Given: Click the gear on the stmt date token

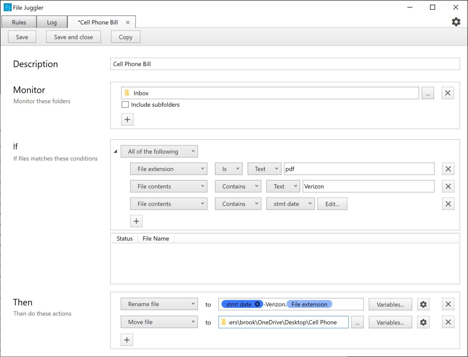Looking at the screenshot, I should (257, 304).
